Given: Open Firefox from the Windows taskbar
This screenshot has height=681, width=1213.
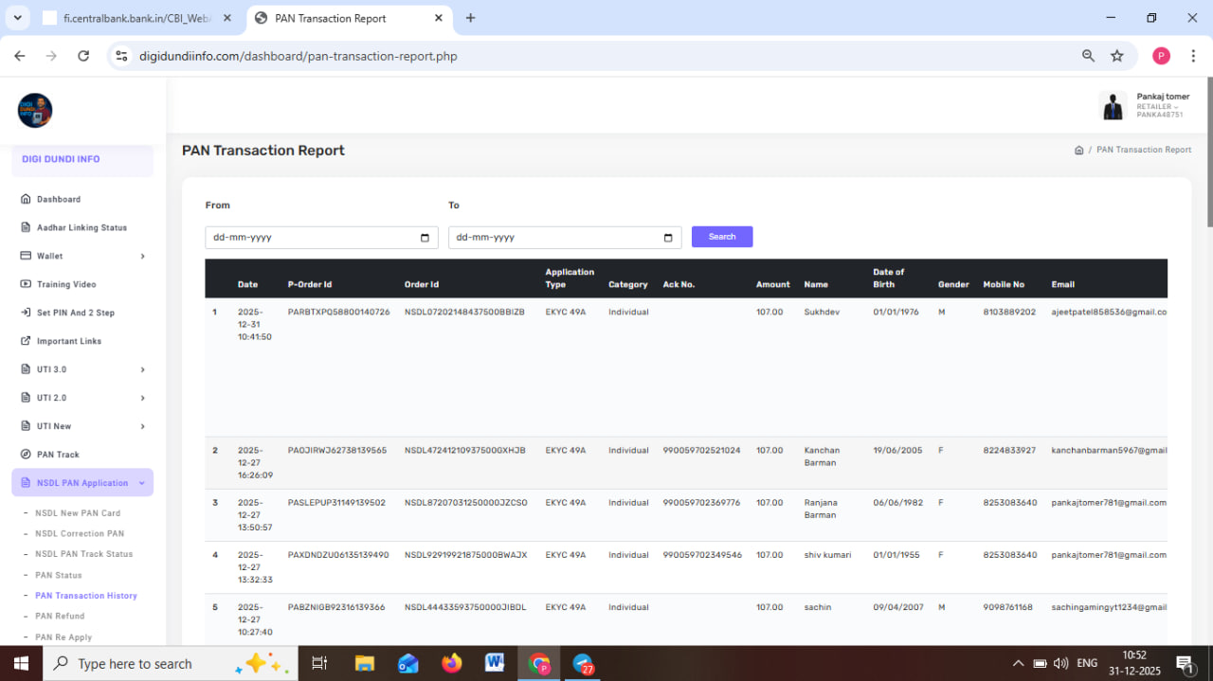Looking at the screenshot, I should tap(452, 663).
